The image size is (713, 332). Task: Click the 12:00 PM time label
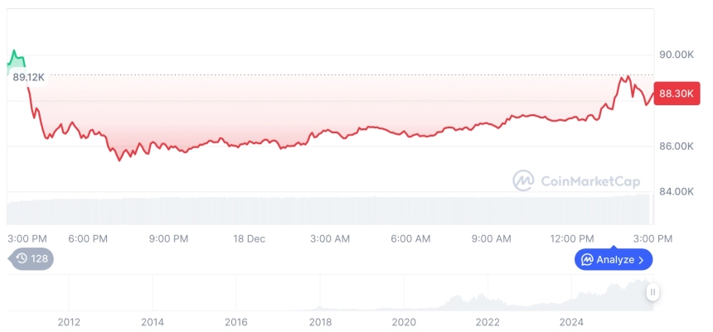[x=574, y=238]
